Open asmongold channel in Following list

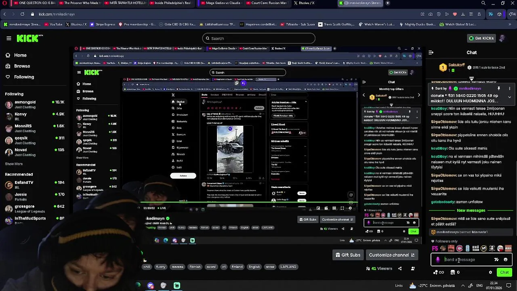coord(34,104)
